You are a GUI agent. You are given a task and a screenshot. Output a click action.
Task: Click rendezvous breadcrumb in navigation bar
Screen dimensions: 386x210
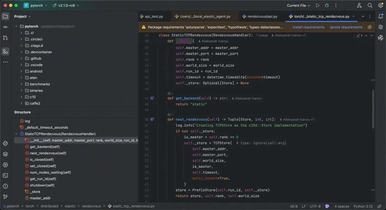click(x=91, y=206)
